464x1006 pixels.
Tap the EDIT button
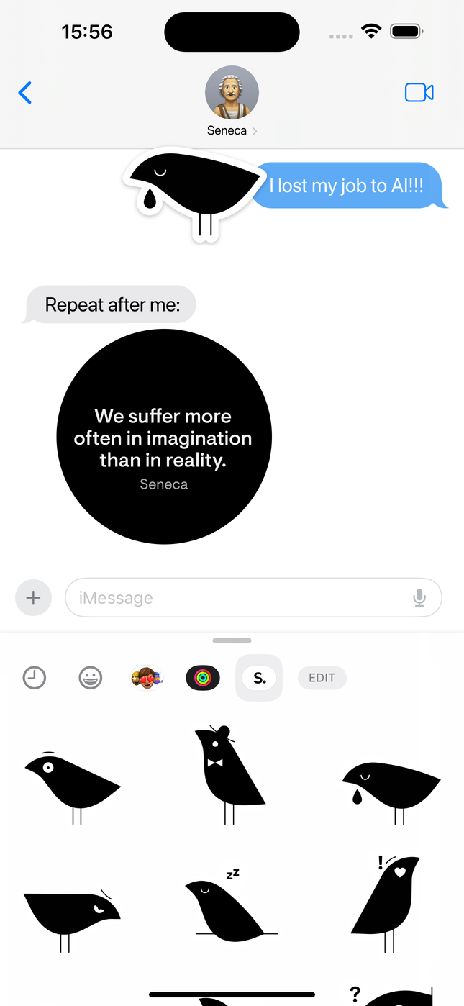322,678
